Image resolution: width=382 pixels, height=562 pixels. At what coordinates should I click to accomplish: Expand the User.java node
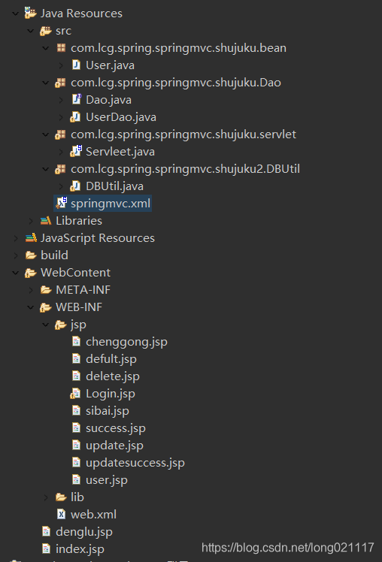click(x=61, y=65)
